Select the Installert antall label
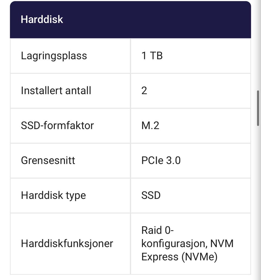Image resolution: width=261 pixels, height=280 pixels. click(x=56, y=91)
